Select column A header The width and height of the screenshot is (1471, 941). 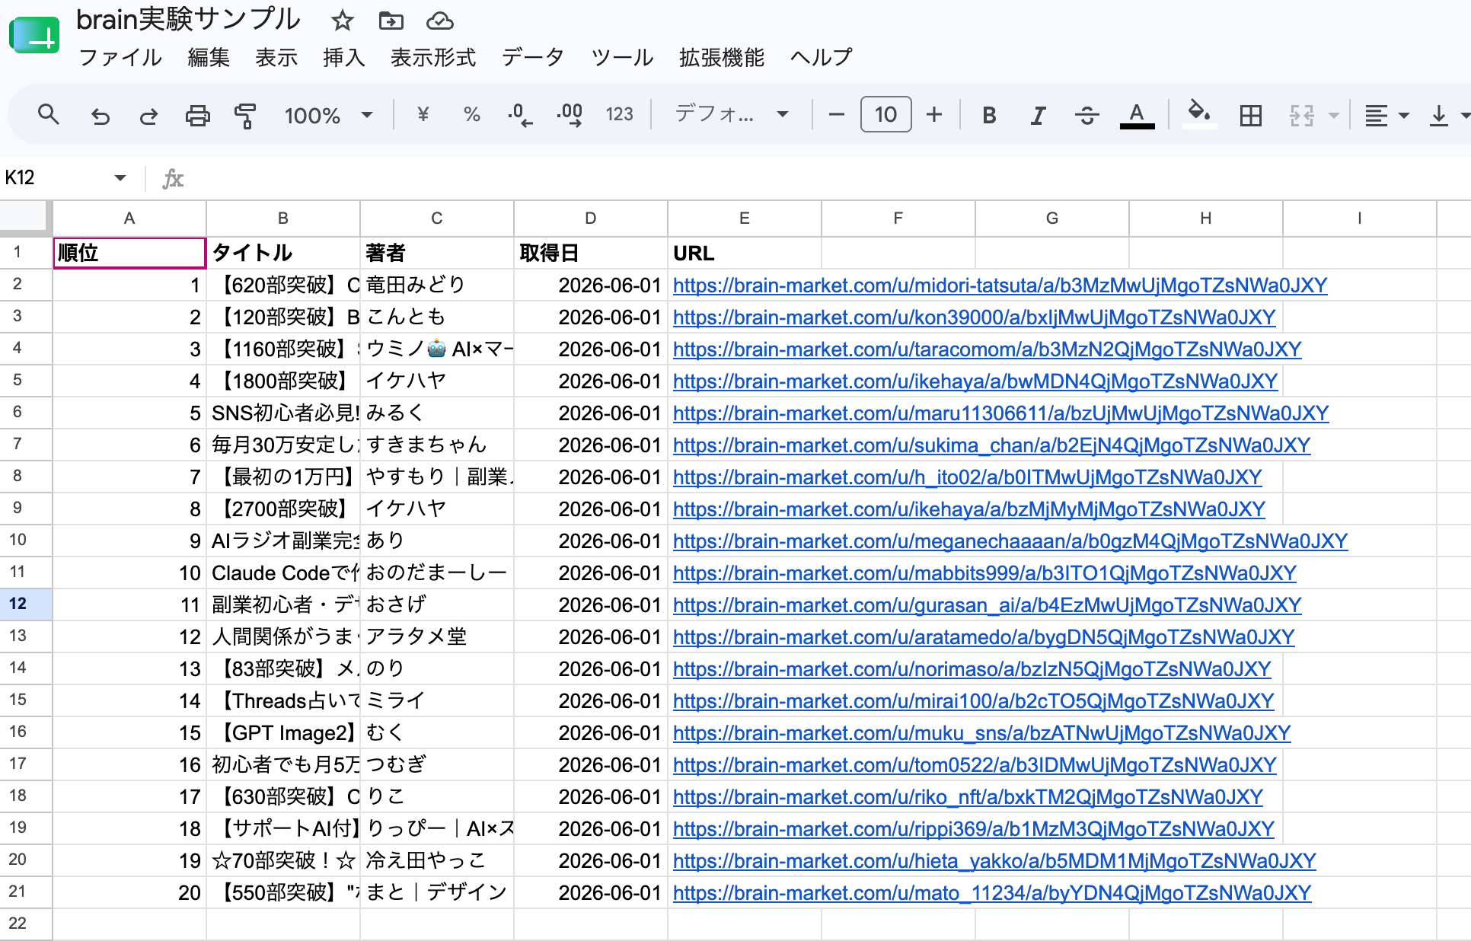click(x=129, y=219)
